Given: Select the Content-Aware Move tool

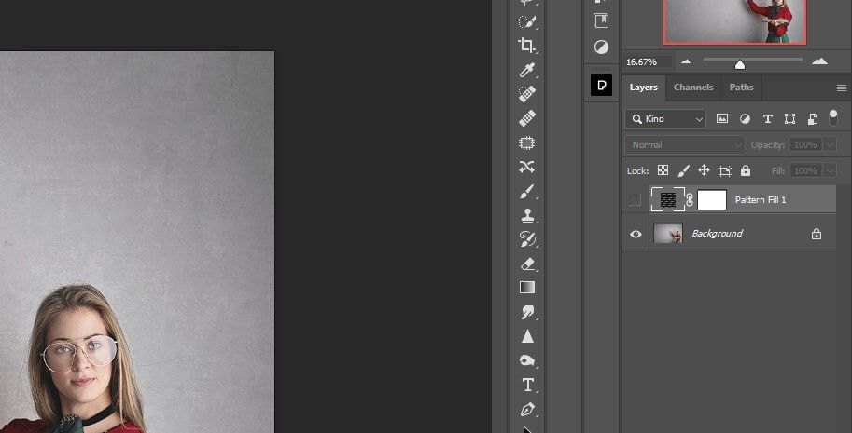Looking at the screenshot, I should coord(527,167).
